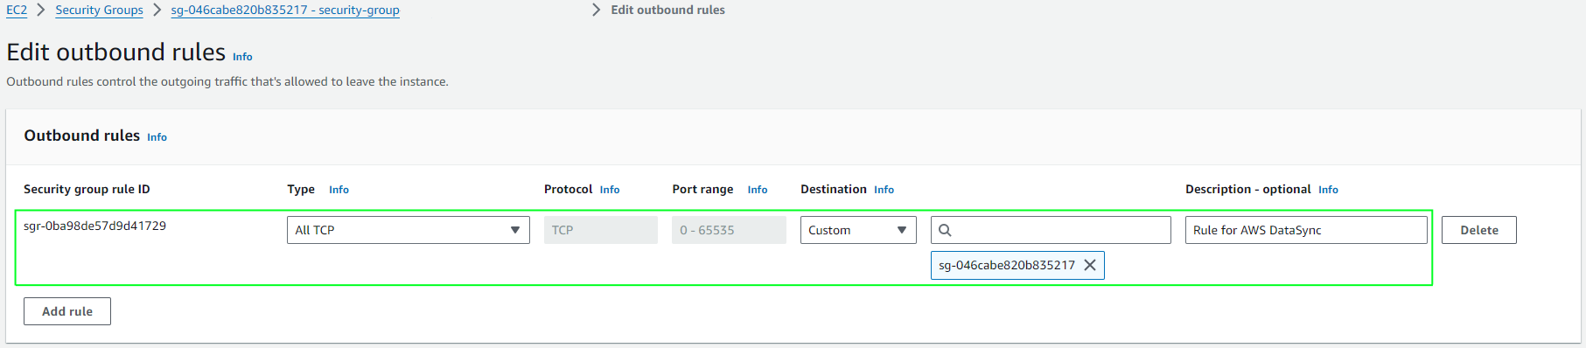Click the disabled port range 0 - 65535 field
Viewport: 1586px width, 348px height.
(729, 230)
